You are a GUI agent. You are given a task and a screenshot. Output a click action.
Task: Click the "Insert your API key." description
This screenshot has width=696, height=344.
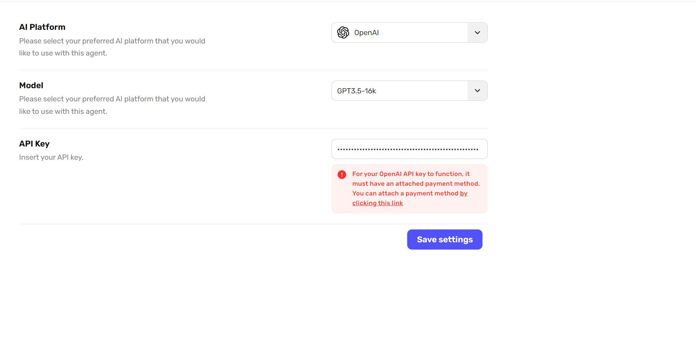click(51, 157)
